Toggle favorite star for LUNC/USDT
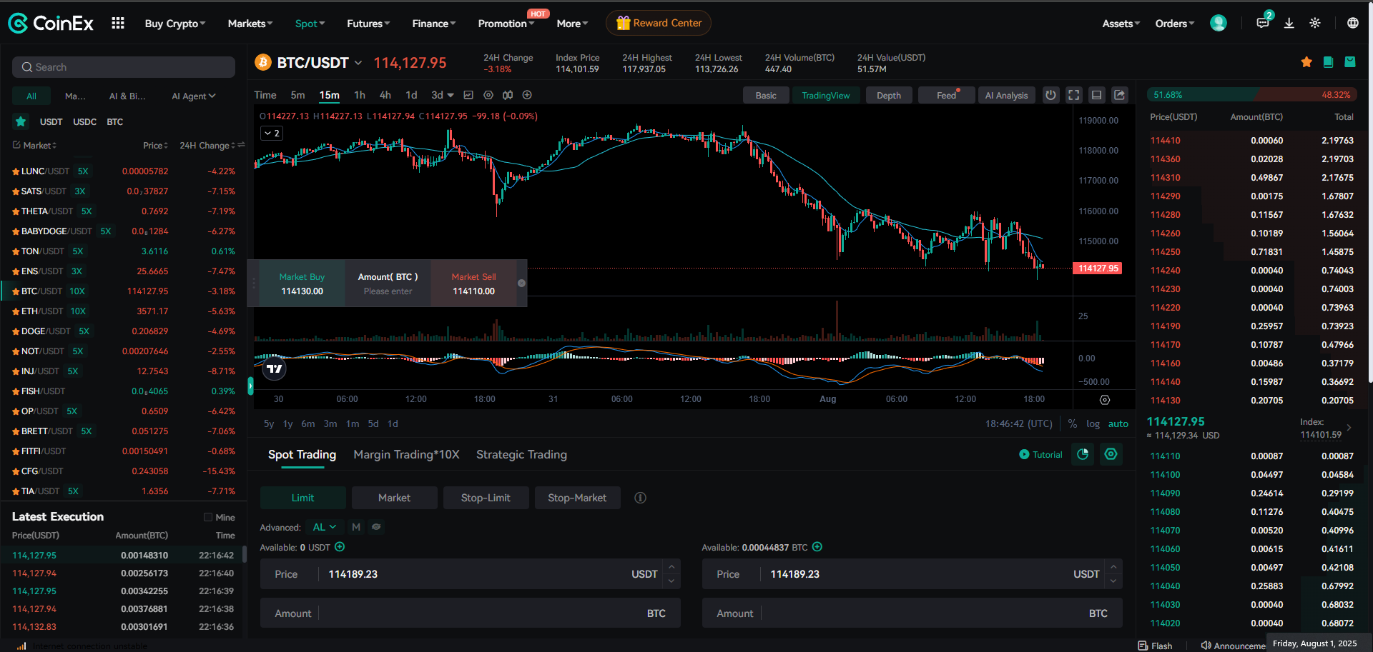This screenshot has height=652, width=1373. 15,171
